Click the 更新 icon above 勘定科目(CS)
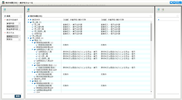The width and height of the screenshot is (182, 100). [28, 10]
